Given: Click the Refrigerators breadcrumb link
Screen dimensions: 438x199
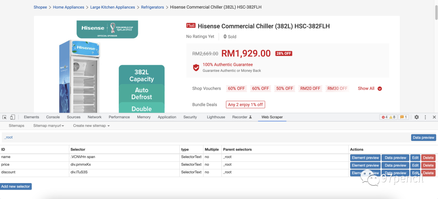Looking at the screenshot, I should click(152, 7).
